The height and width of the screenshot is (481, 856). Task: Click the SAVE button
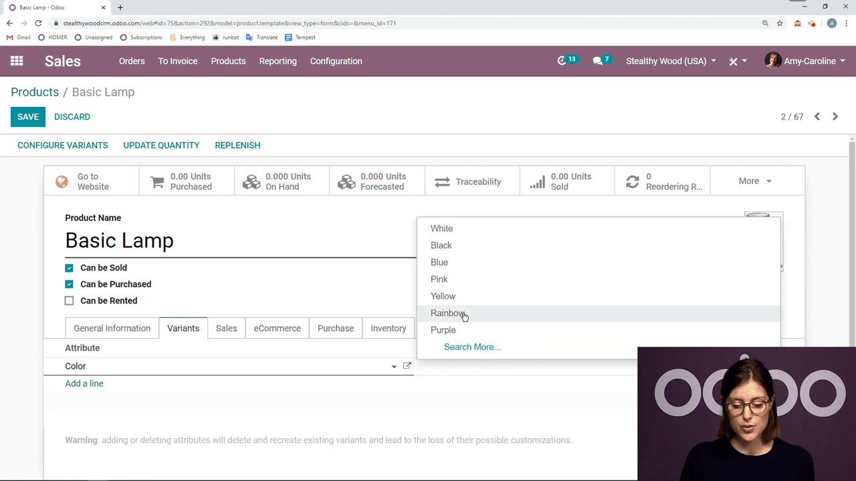point(28,117)
